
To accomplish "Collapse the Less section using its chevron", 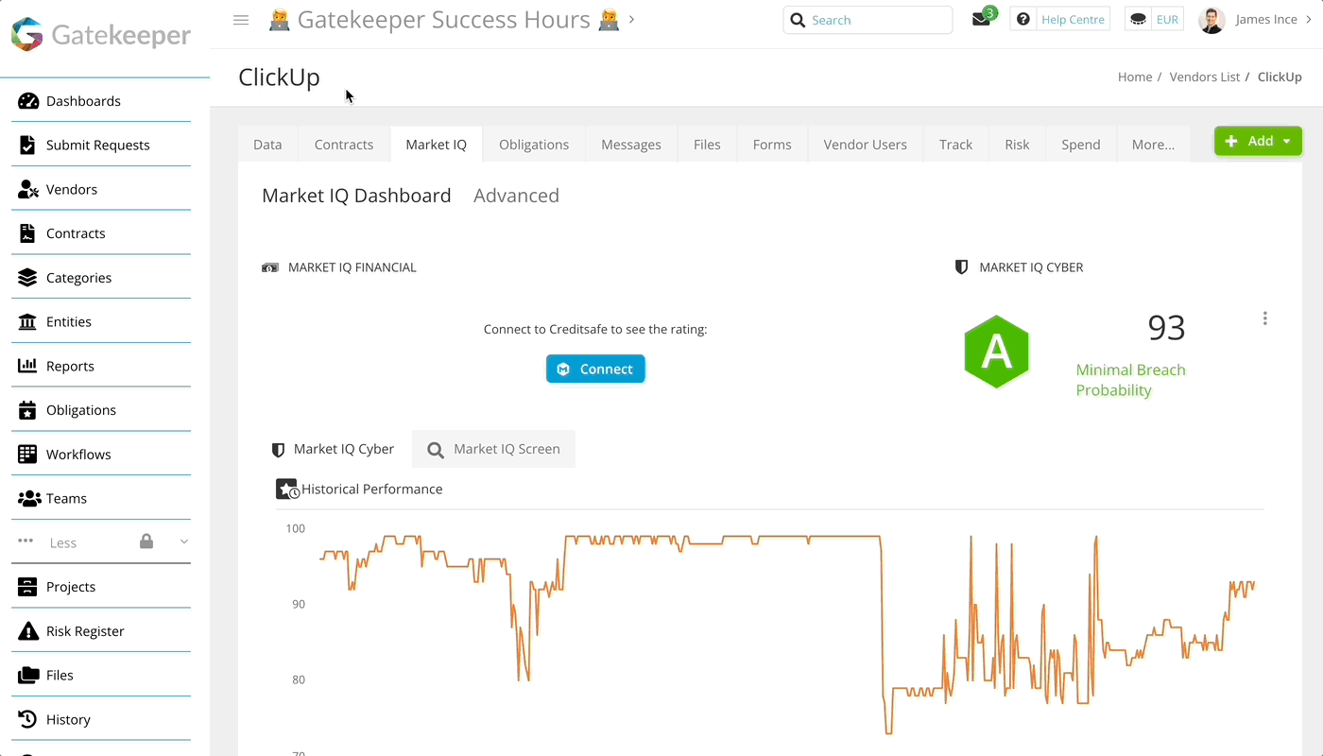I will 183,541.
